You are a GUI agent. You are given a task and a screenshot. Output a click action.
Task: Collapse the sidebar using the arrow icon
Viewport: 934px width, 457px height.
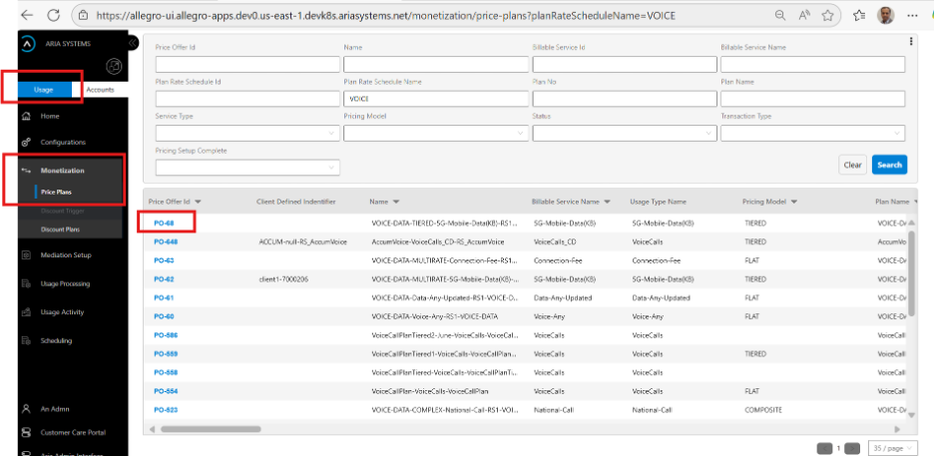click(x=133, y=43)
